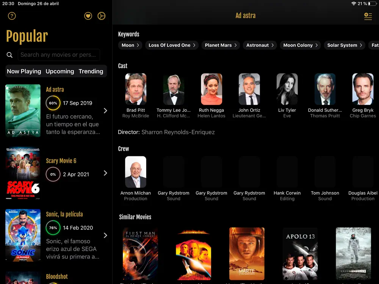
Task: Click the search magnifier icon
Action: [x=10, y=55]
